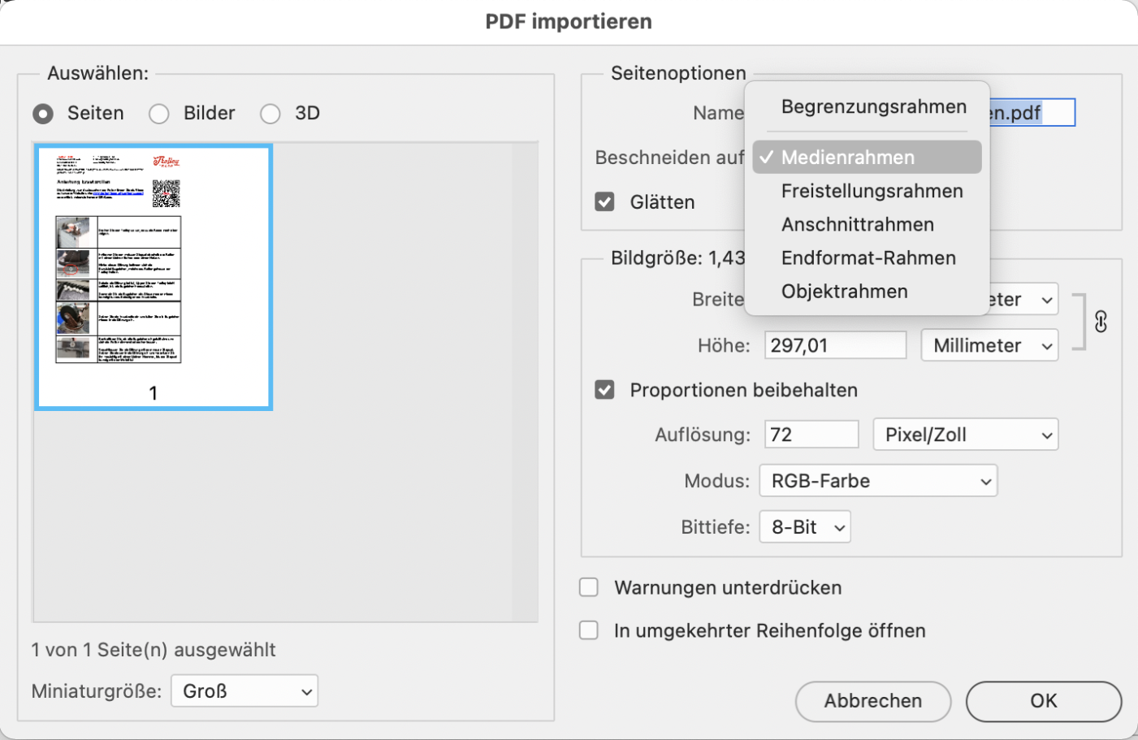Click the 'Modus:' label

[x=717, y=481]
